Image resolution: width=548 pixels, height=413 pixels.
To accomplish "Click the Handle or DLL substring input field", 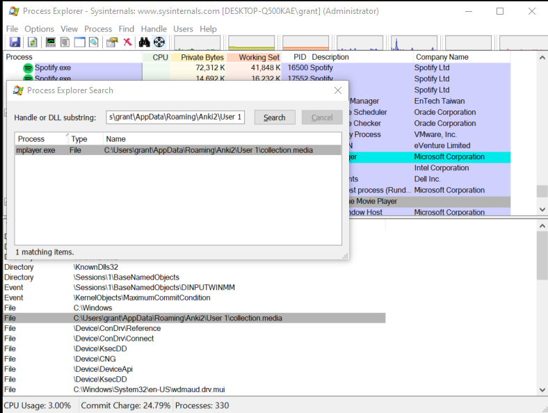I will [175, 117].
